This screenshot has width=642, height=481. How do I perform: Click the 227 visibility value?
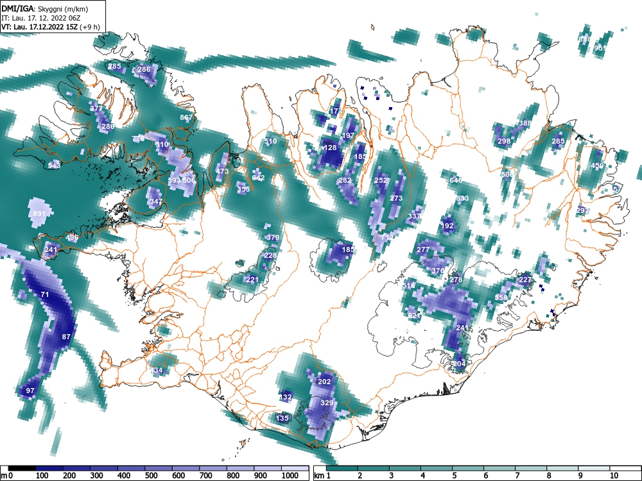(525, 280)
